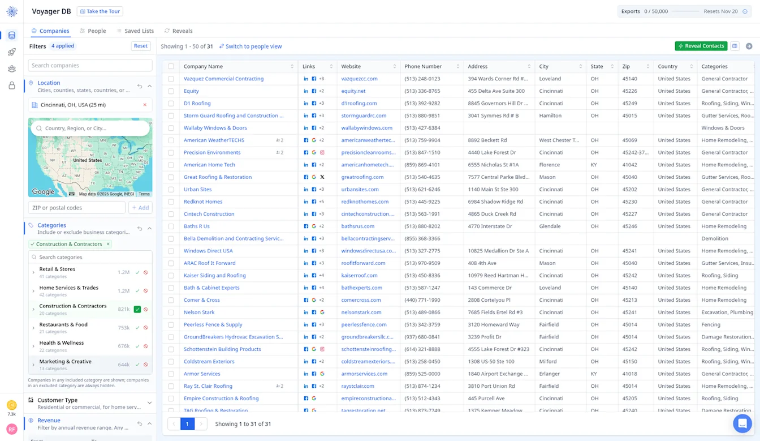
Task: Open the Saved Lists tab
Action: [x=135, y=31]
